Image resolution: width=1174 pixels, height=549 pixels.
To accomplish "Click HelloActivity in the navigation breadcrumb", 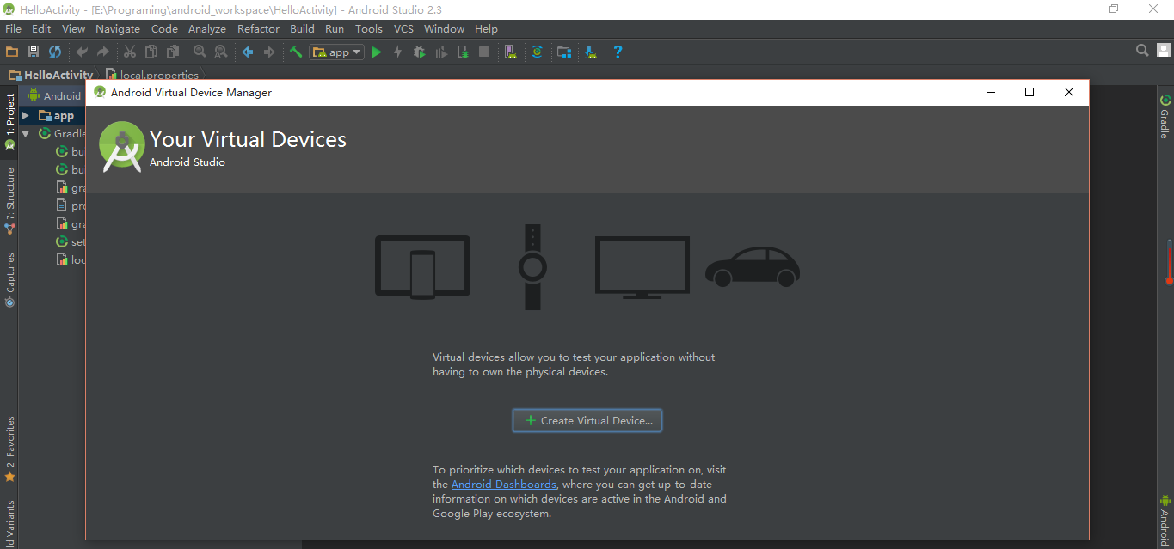I will 52,75.
